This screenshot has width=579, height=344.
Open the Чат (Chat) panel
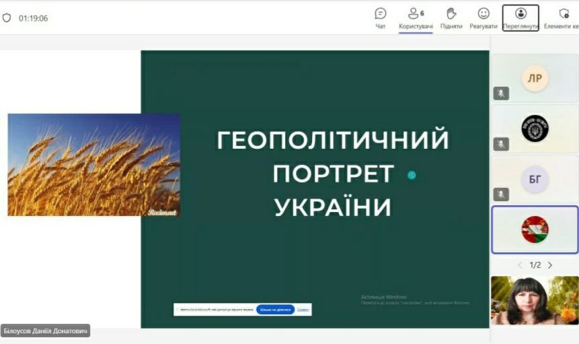coord(381,18)
